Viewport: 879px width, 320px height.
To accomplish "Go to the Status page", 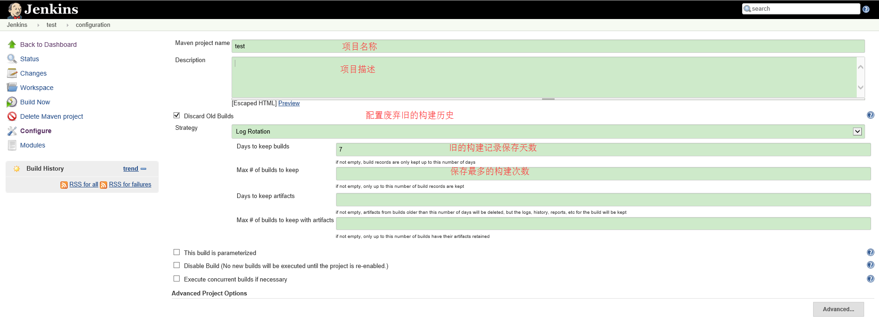I will click(30, 59).
